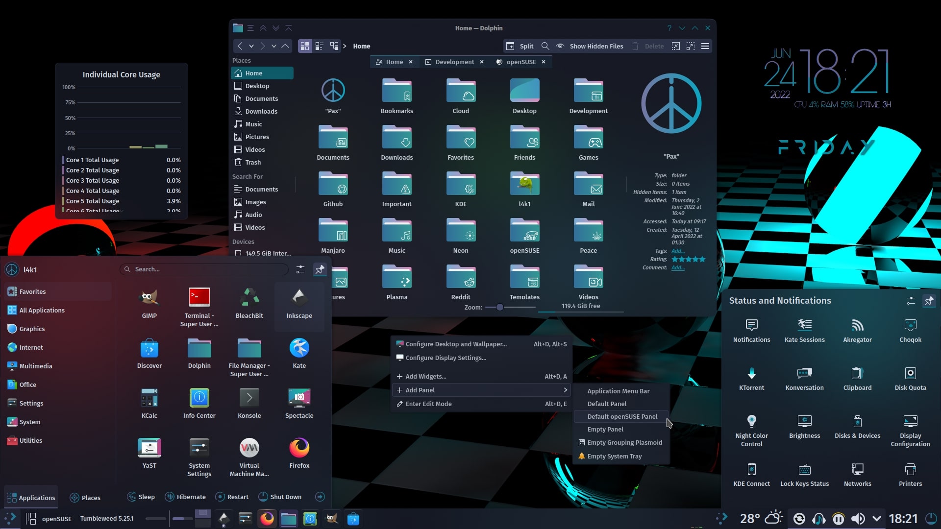Switch Dolphin to Icons view mode
The image size is (941, 529).
[305, 46]
